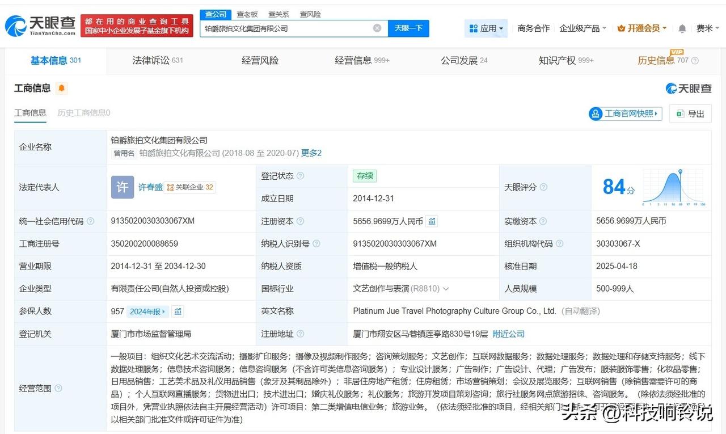
Task: Clear the search box with the X icon
Action: pyautogui.click(x=377, y=28)
